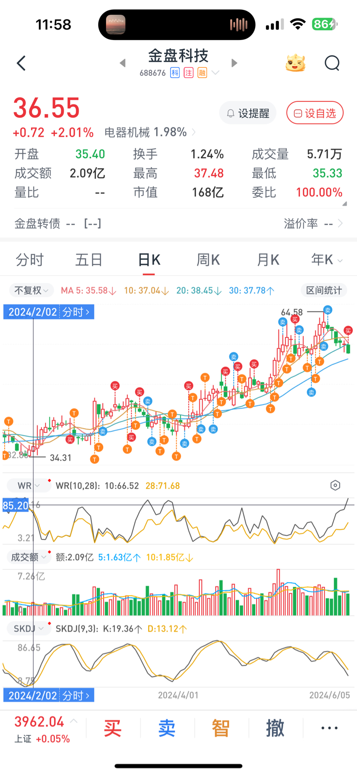The height and width of the screenshot is (775, 357).
Task: Open 溢价率 premium rate details
Action: point(313,223)
